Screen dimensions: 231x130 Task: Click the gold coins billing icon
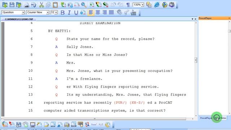tap(108, 125)
